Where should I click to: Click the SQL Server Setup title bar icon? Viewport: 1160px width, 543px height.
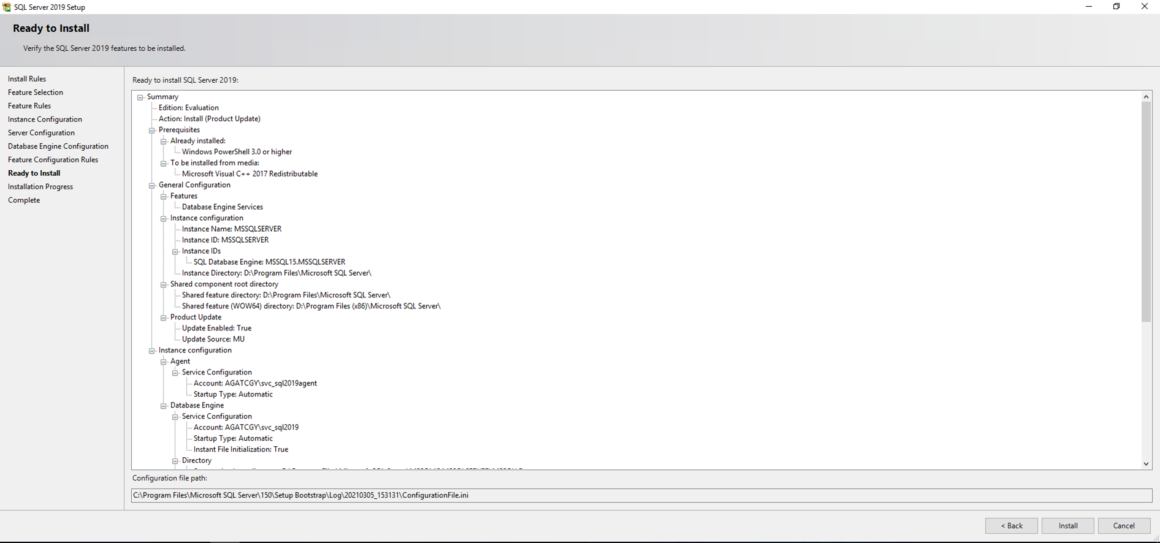coord(7,7)
